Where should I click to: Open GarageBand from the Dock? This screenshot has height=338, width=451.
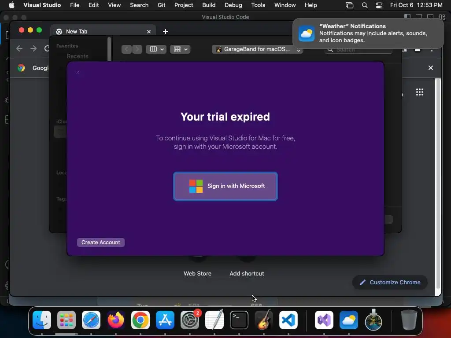point(264,320)
